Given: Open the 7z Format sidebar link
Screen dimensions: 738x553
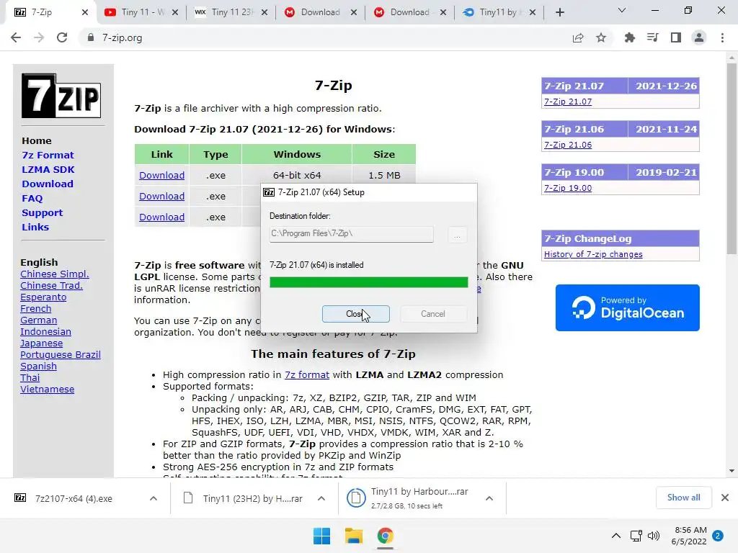Looking at the screenshot, I should (48, 155).
